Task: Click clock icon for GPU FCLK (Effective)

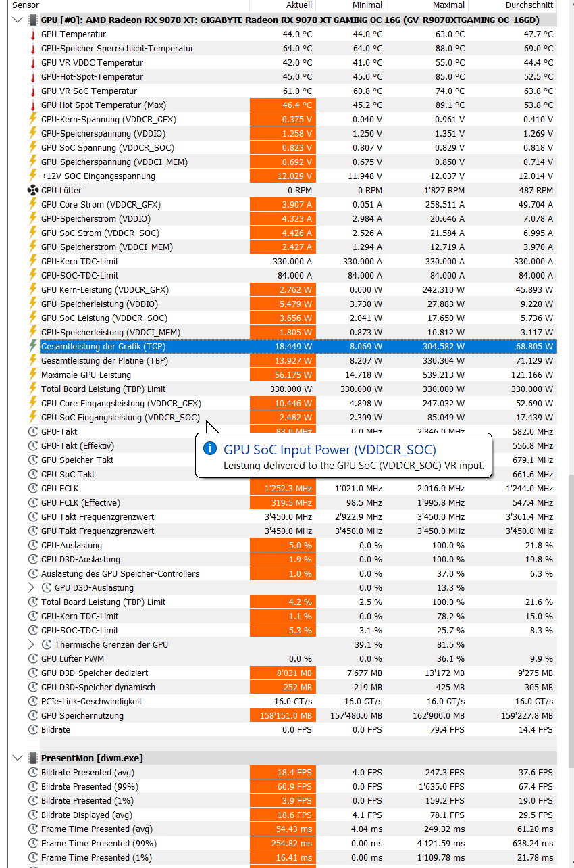Action: pyautogui.click(x=32, y=502)
